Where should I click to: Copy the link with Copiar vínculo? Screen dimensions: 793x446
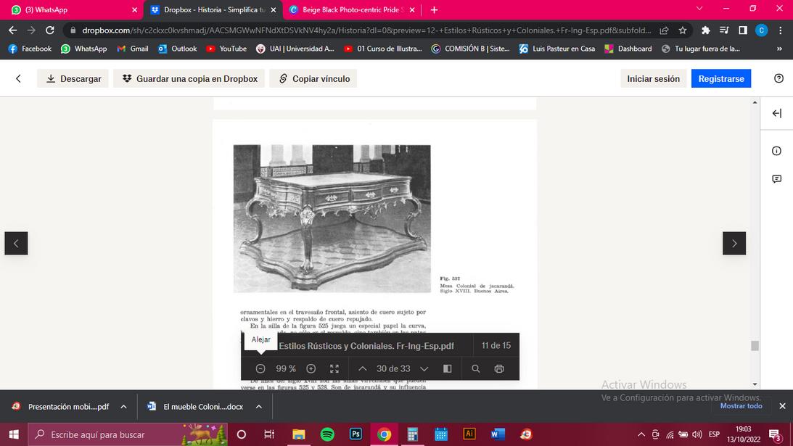point(313,78)
